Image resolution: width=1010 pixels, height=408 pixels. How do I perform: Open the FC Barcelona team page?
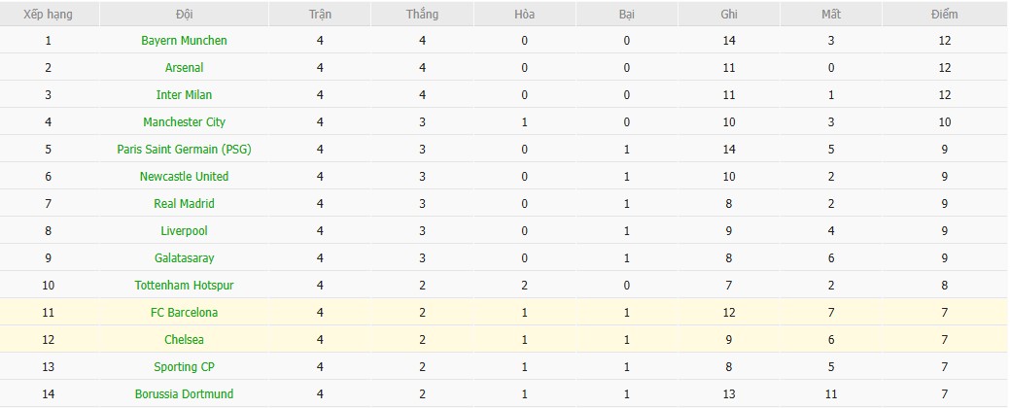coord(184,313)
